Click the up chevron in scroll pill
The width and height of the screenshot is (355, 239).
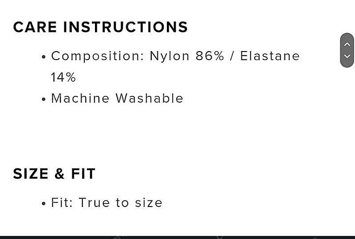[x=347, y=44]
